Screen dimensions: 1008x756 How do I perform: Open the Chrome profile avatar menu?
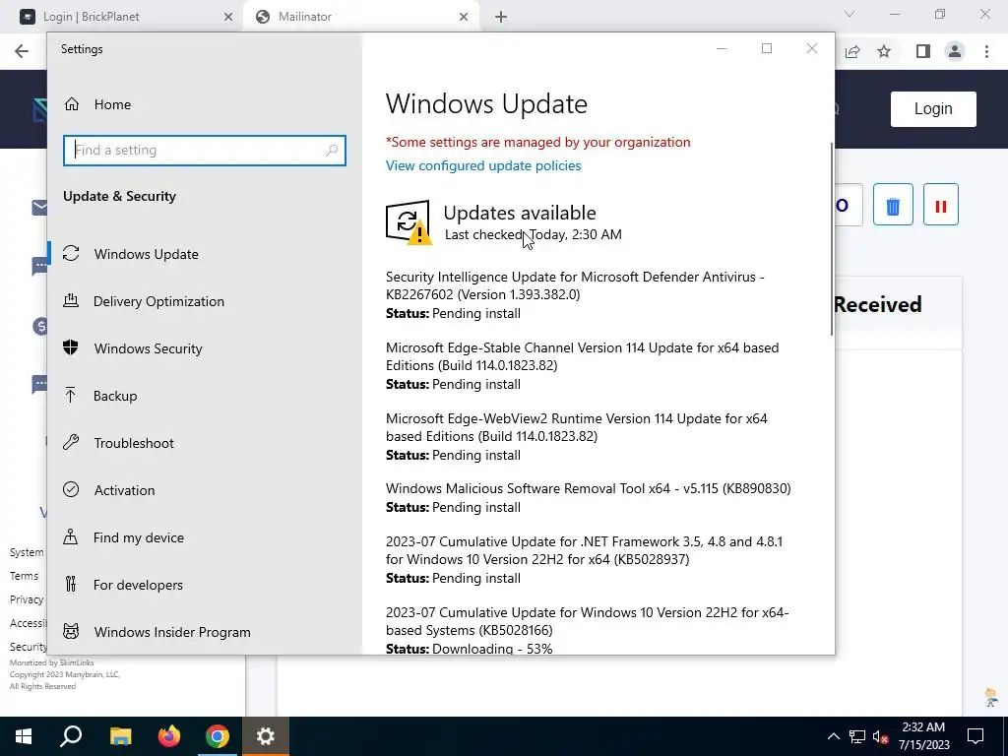[955, 51]
